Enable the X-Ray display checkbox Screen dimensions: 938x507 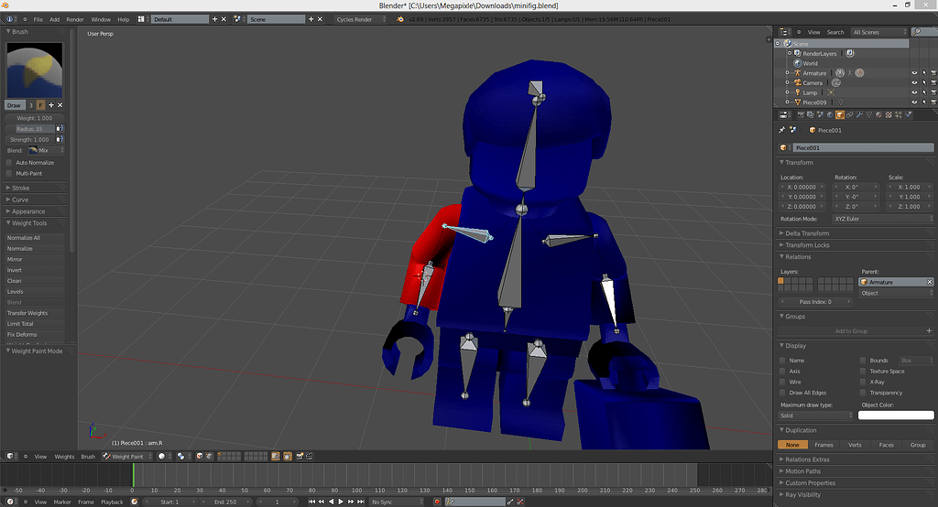tap(863, 382)
